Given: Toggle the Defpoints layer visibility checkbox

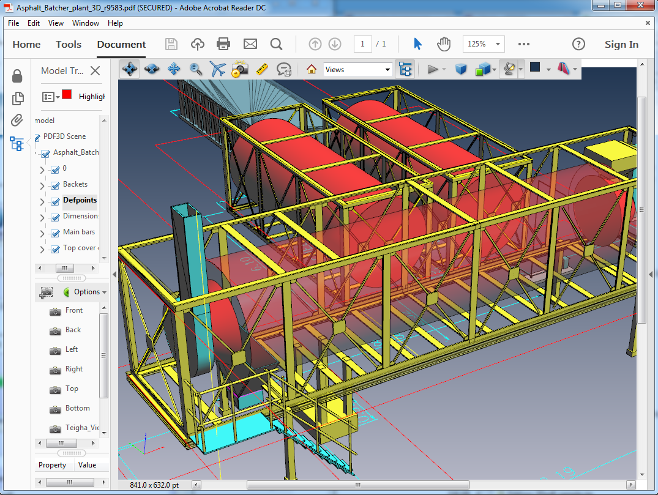Looking at the screenshot, I should coord(55,201).
